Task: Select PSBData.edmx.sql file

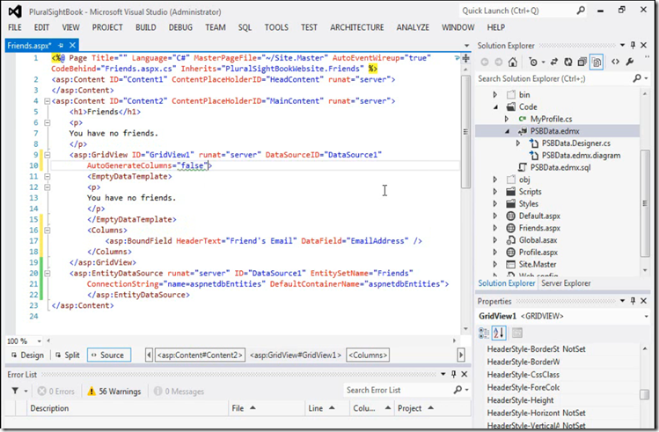Action: (560, 168)
